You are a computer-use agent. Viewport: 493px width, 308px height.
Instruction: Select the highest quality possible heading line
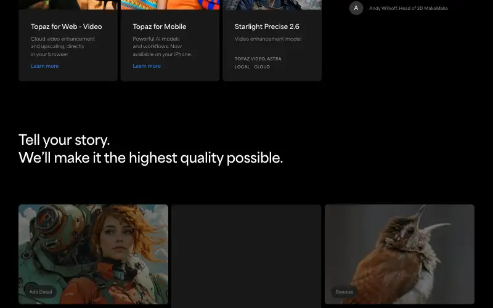tap(151, 158)
